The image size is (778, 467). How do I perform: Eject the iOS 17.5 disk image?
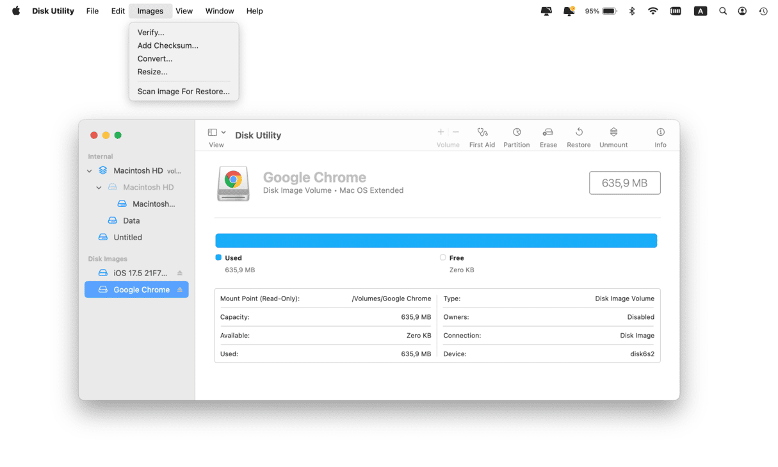tap(180, 274)
